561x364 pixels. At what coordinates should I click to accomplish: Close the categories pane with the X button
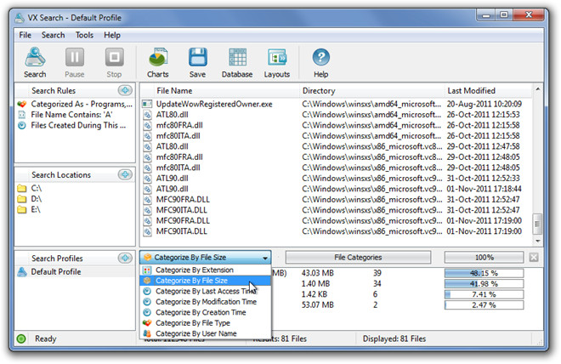(534, 258)
